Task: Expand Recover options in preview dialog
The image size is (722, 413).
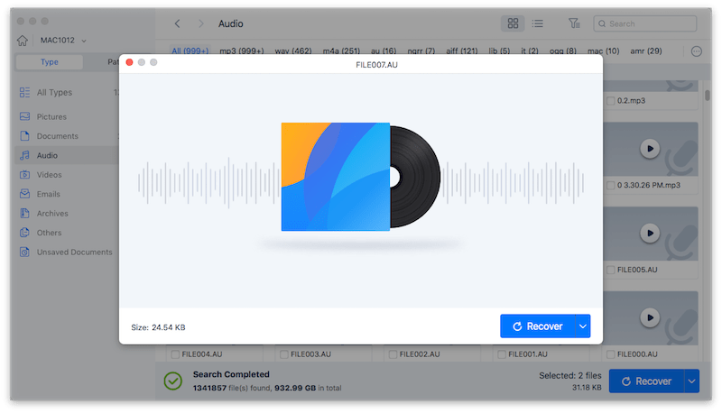Action: pos(583,326)
